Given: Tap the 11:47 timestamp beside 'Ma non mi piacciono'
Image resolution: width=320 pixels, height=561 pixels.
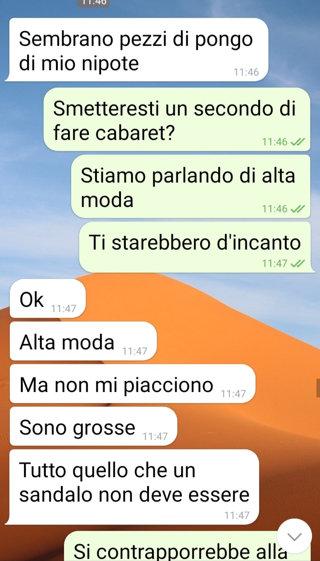Looking at the screenshot, I should (x=233, y=394).
